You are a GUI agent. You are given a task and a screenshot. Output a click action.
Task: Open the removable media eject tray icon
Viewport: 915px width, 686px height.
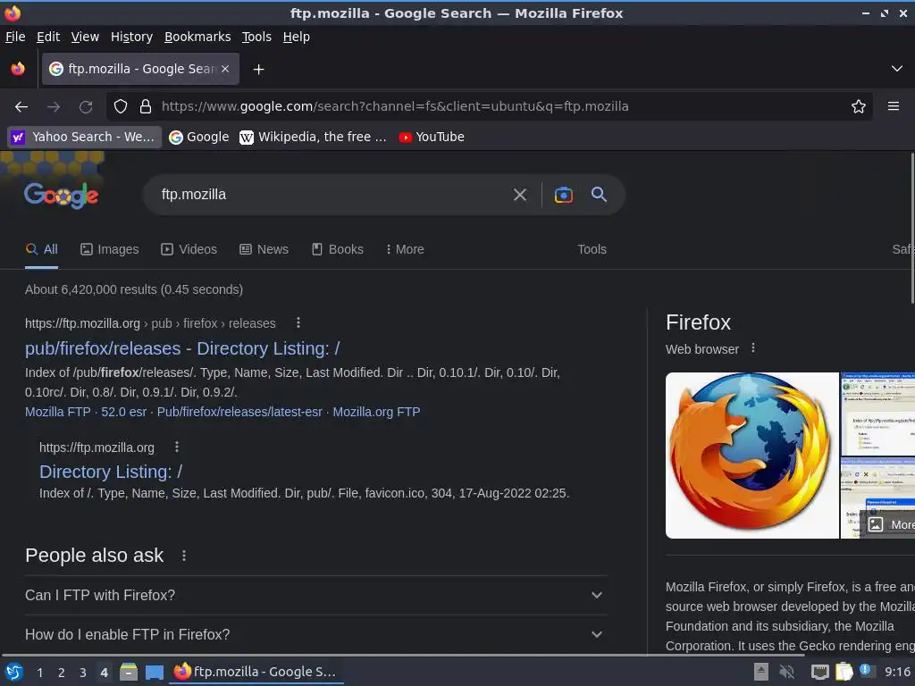click(761, 672)
